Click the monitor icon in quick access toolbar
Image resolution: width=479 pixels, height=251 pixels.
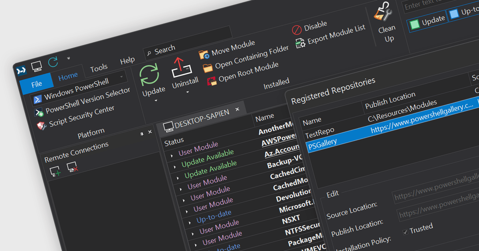point(37,66)
